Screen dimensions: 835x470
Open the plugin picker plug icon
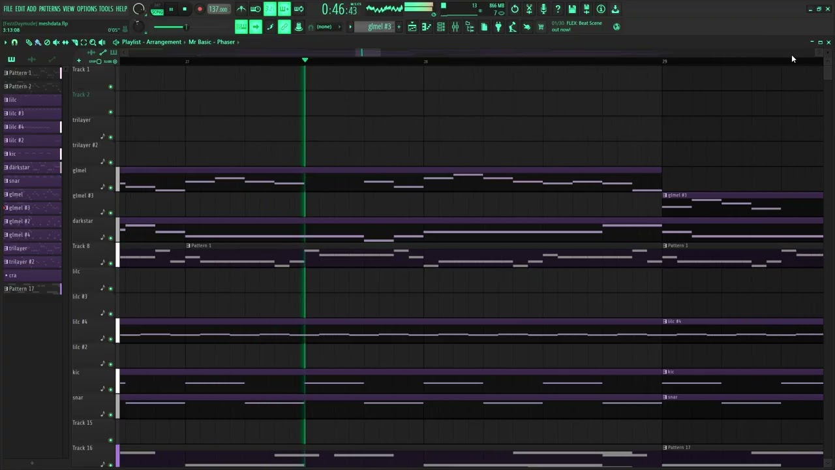[x=498, y=27]
